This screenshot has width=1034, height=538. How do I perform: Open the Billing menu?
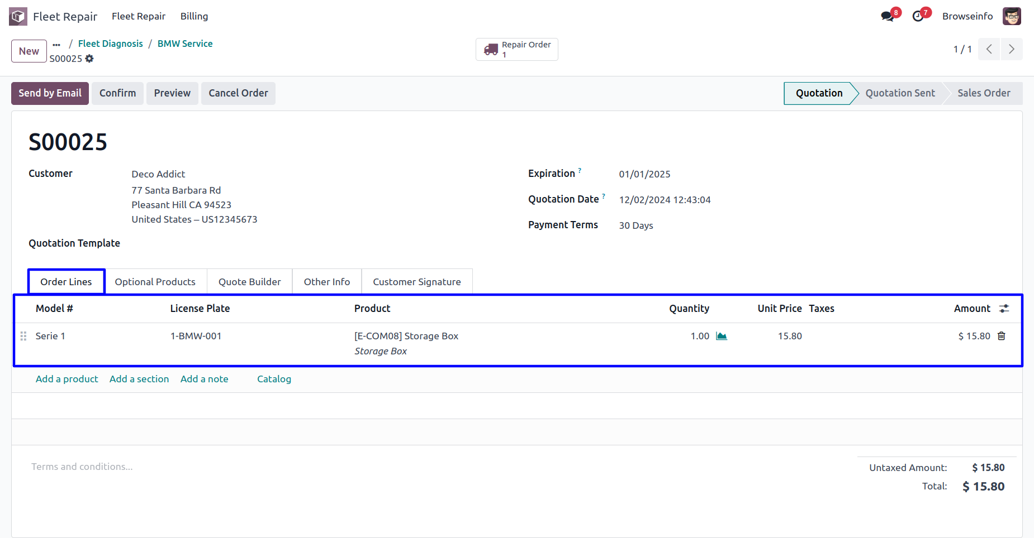tap(194, 16)
